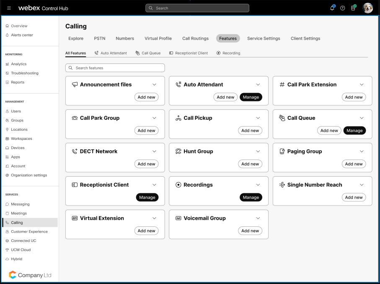Expand the Voicemail Group card
Screen dimensions: 380x284
point(258,218)
